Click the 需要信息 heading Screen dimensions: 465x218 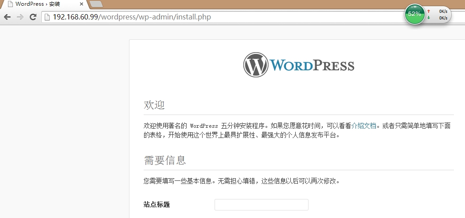pyautogui.click(x=165, y=161)
